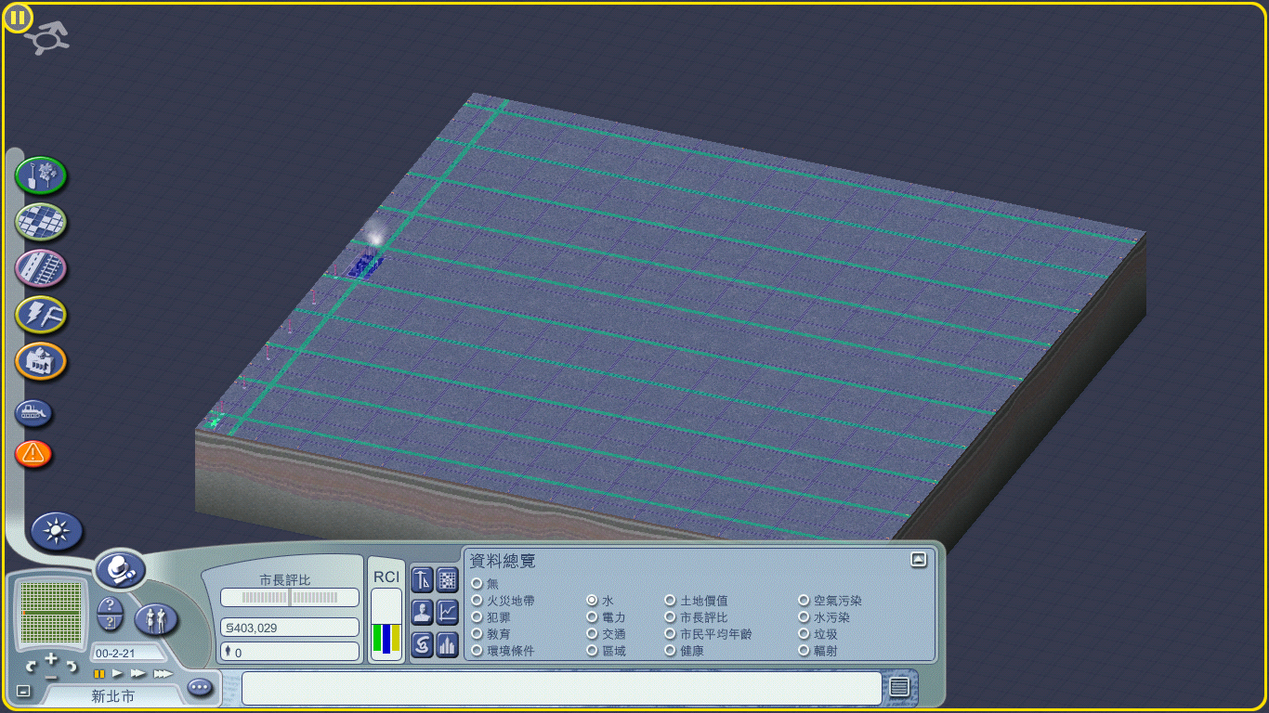Screen dimensions: 1269x713
Task: Open the city planner advisor panel
Action: [422, 580]
